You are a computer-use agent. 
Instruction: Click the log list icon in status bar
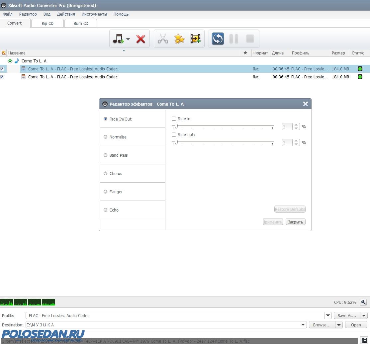coord(364,340)
